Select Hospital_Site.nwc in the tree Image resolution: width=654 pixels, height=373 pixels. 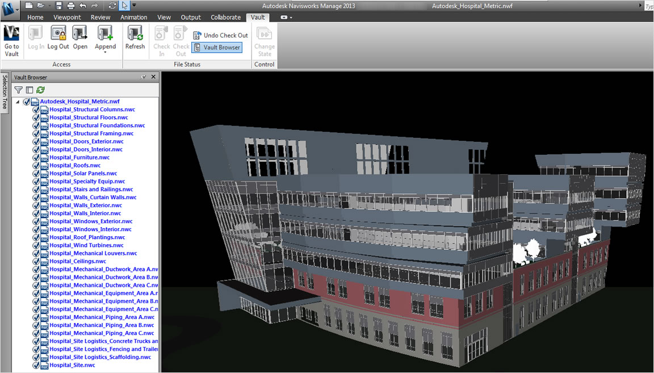72,365
